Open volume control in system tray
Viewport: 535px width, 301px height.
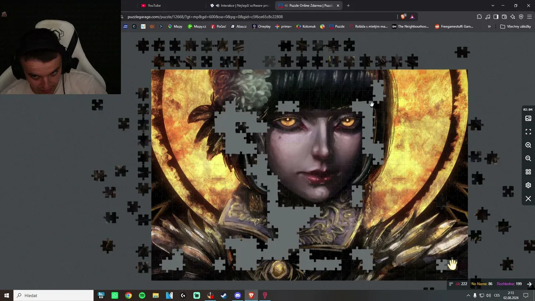tap(489, 296)
